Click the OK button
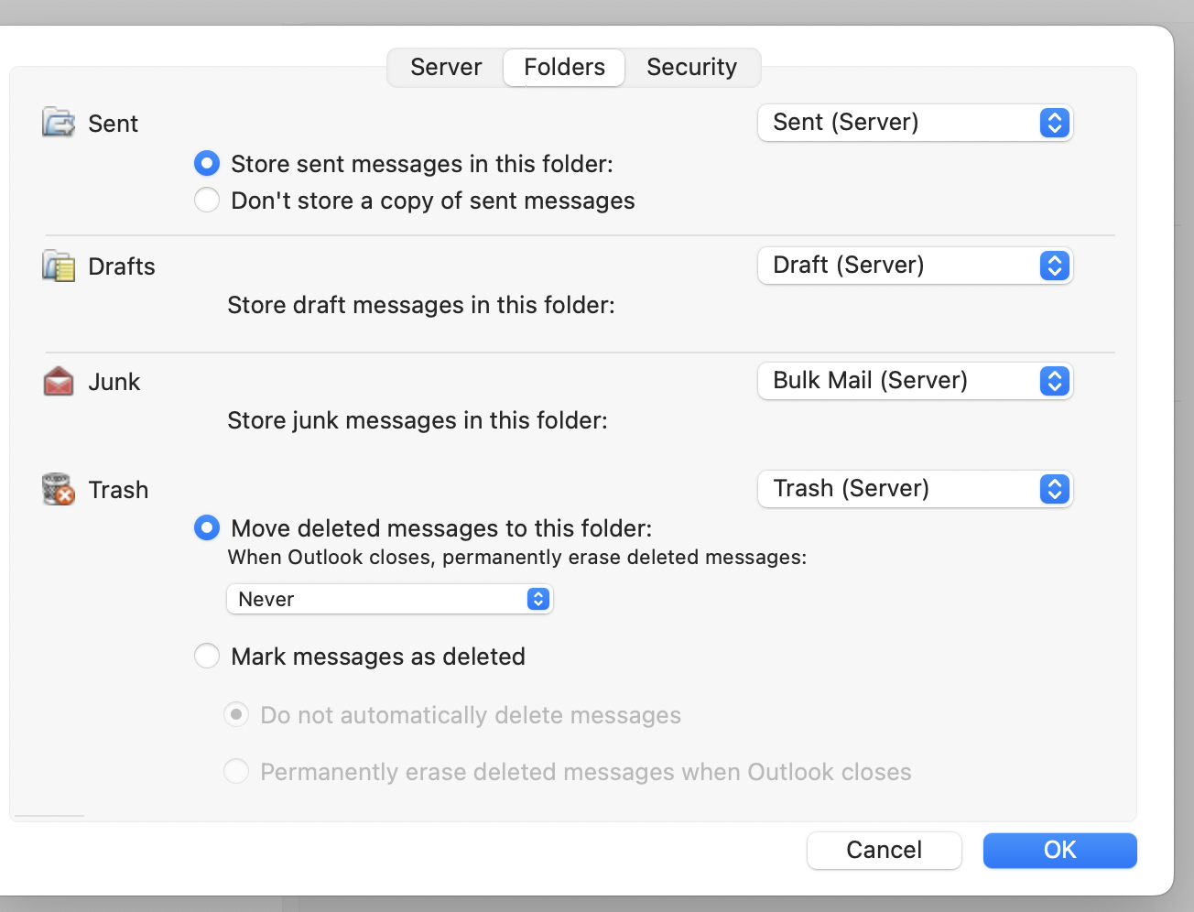 1059,850
